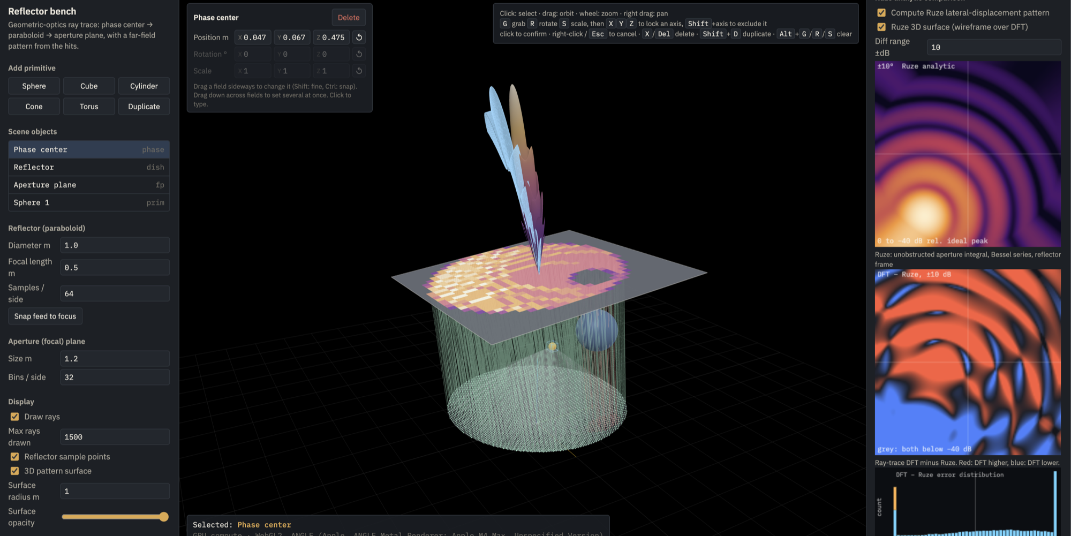The image size is (1071, 536).
Task: Reset the Scale values
Action: (x=359, y=71)
